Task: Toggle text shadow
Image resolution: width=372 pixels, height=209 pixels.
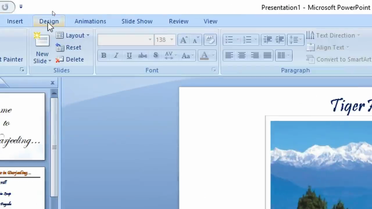Action: 155,55
